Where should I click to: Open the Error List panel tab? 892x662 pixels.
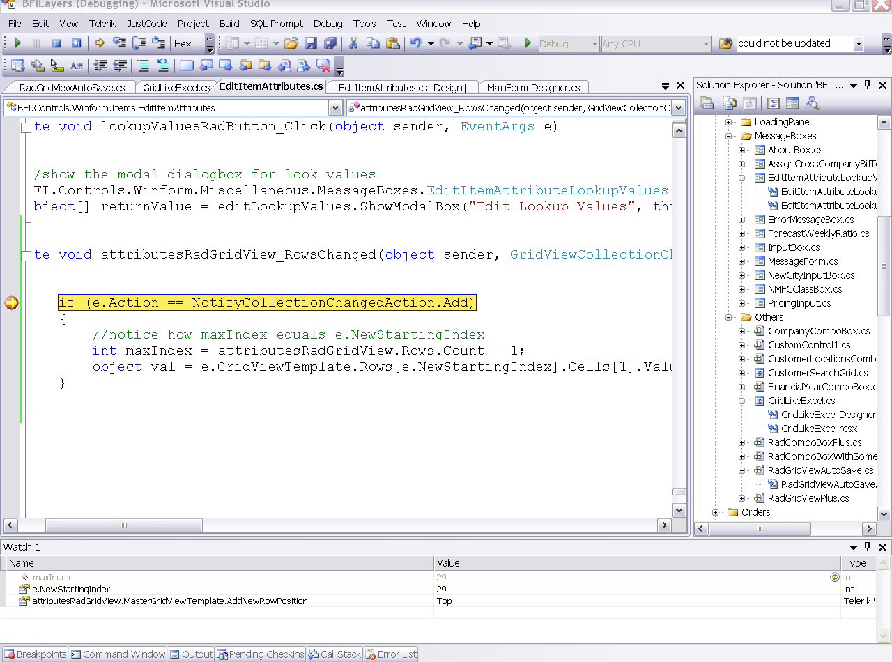[391, 654]
